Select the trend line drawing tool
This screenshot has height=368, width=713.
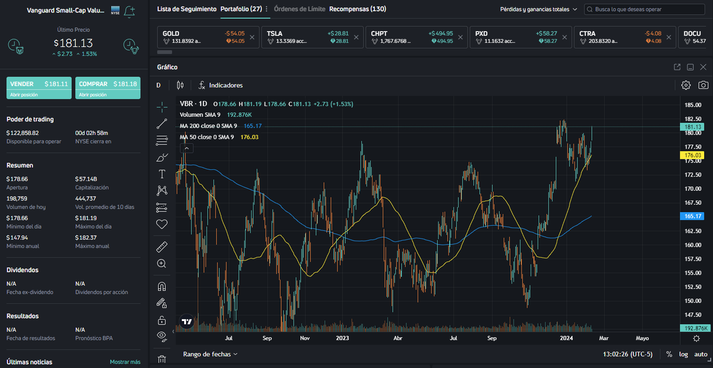coord(162,124)
